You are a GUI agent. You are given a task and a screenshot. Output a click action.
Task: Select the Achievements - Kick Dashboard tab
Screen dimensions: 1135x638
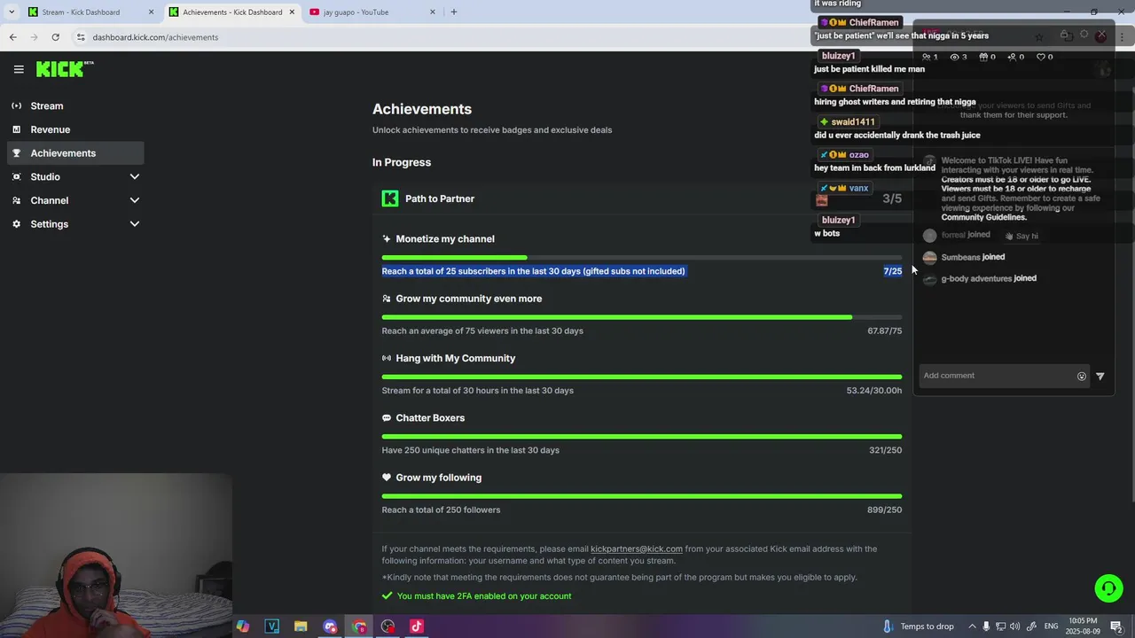(x=231, y=12)
